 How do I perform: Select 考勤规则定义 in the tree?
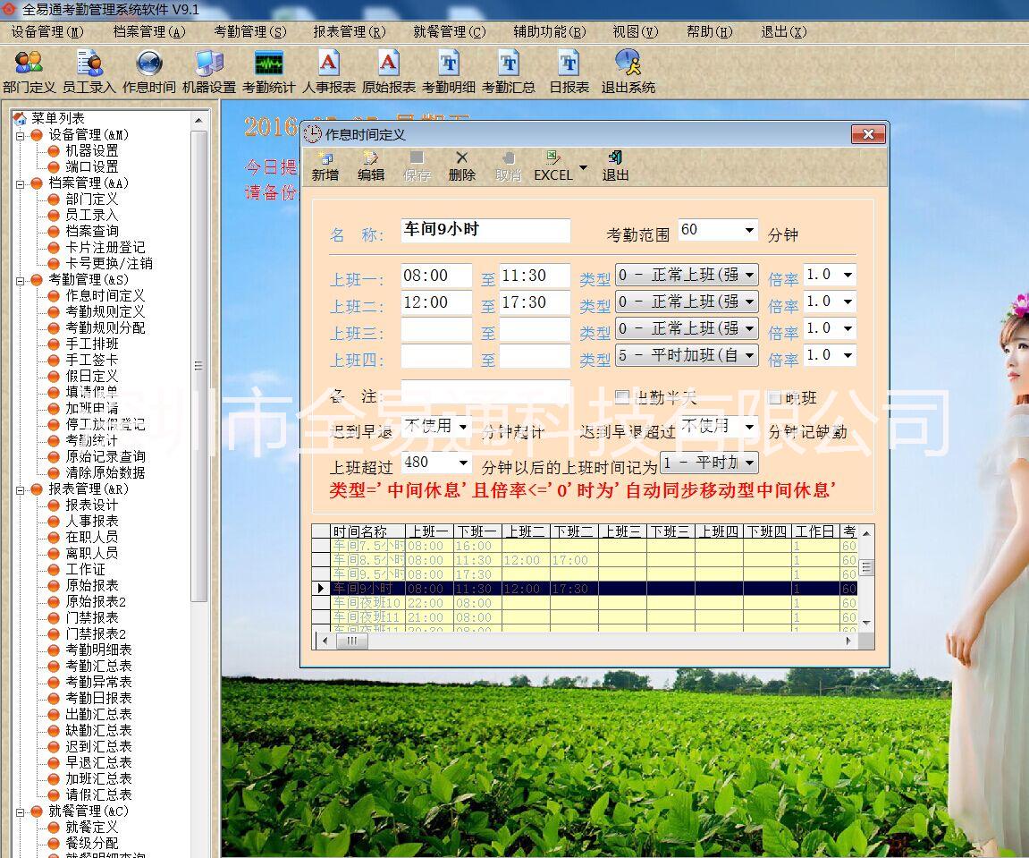105,311
